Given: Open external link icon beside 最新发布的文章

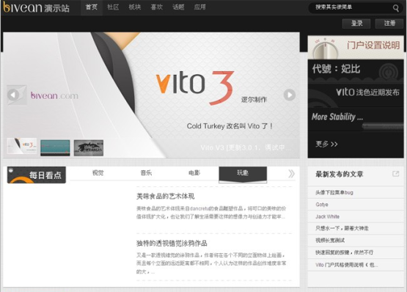Looking at the screenshot, I should 395,174.
